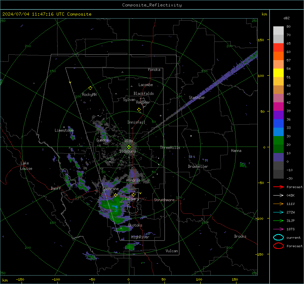Click the red forecast ellipse in legend
The width and height of the screenshot is (304, 284).
click(x=278, y=246)
